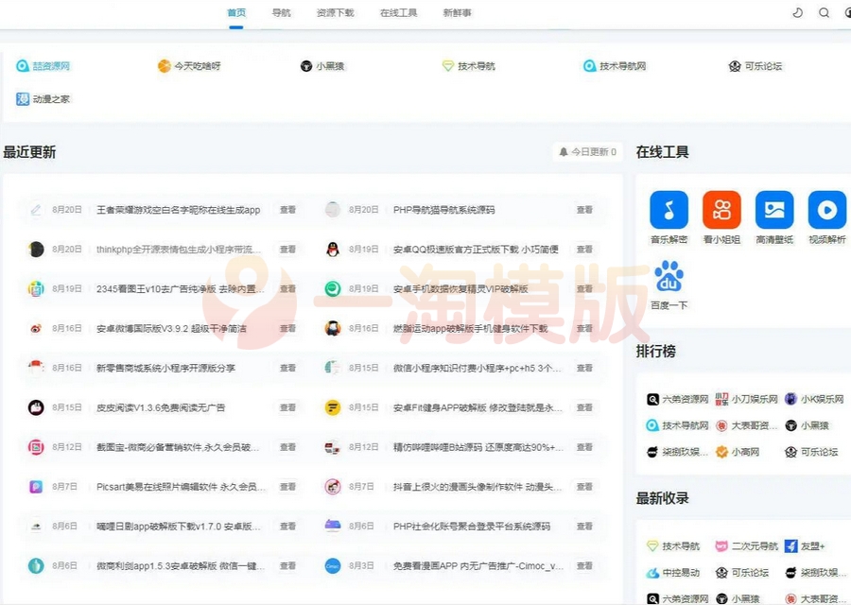Switch to the 首页 tab

click(235, 12)
